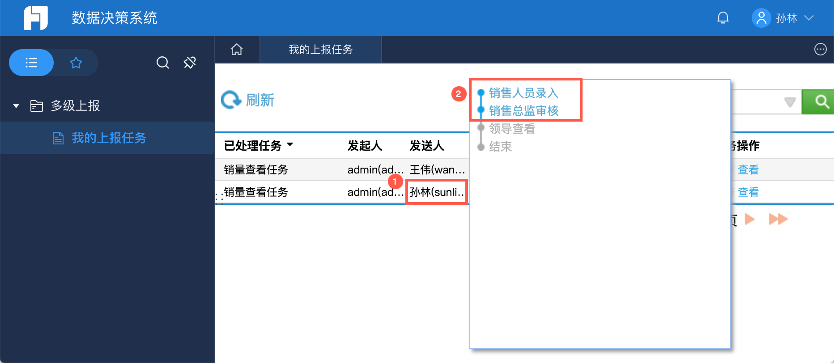Switch to favorites star view

pos(76,63)
